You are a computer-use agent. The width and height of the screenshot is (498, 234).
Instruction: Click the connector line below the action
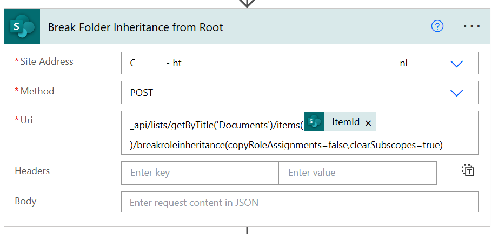tap(247, 230)
